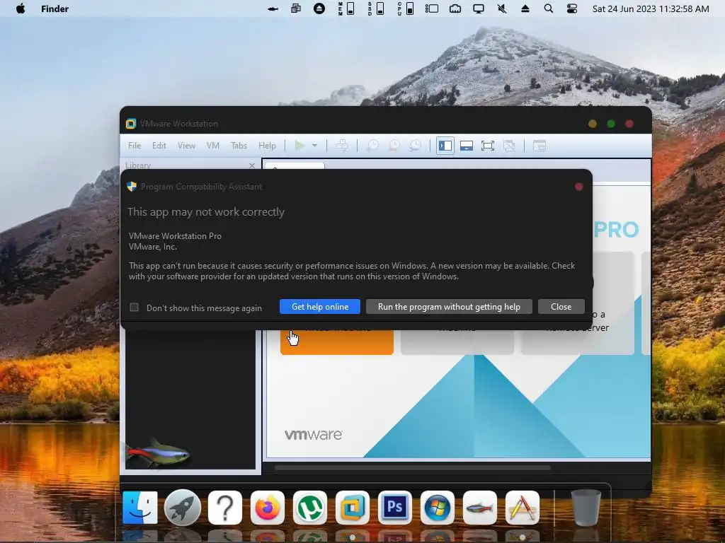This screenshot has height=543, width=725.
Task: Open Finder from the dock
Action: coord(140,508)
